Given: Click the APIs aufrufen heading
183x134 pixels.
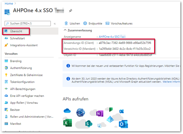Looking at the screenshot, I should pyautogui.click(x=76, y=99).
